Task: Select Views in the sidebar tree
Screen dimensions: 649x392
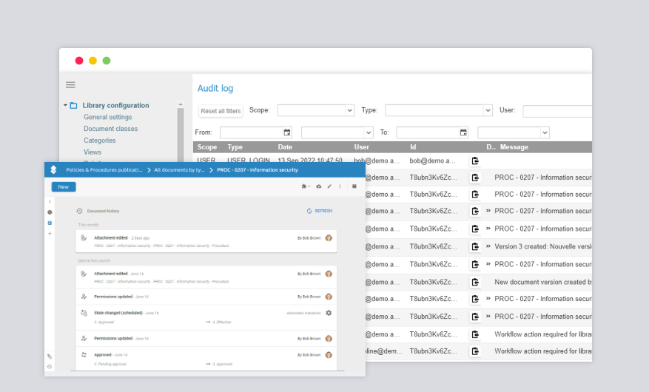Action: coord(93,152)
